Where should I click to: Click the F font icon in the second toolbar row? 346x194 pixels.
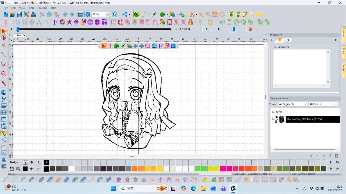55,22
